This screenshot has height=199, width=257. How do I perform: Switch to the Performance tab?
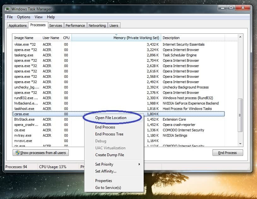tap(75, 25)
